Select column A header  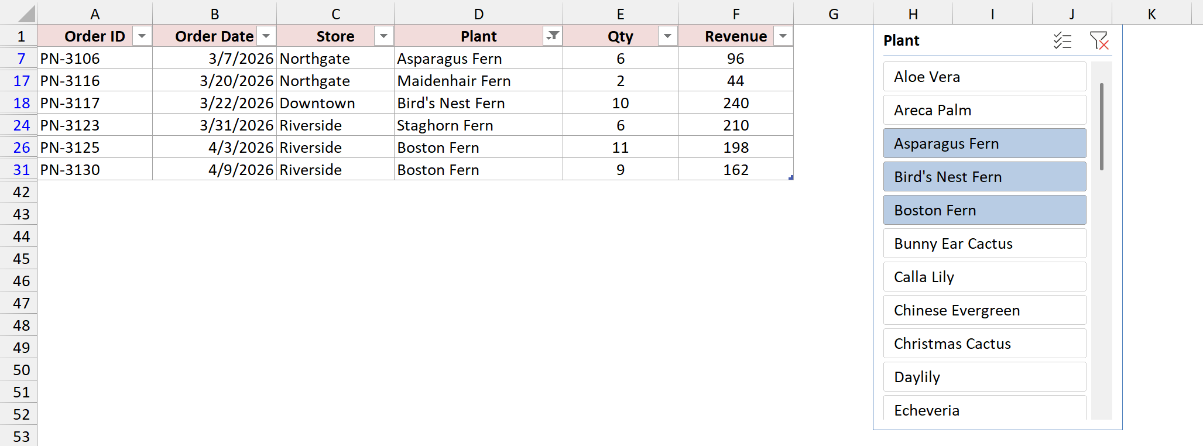pyautogui.click(x=95, y=13)
